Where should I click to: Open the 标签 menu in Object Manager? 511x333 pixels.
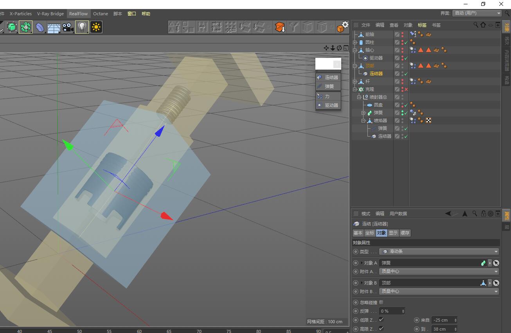pyautogui.click(x=422, y=25)
